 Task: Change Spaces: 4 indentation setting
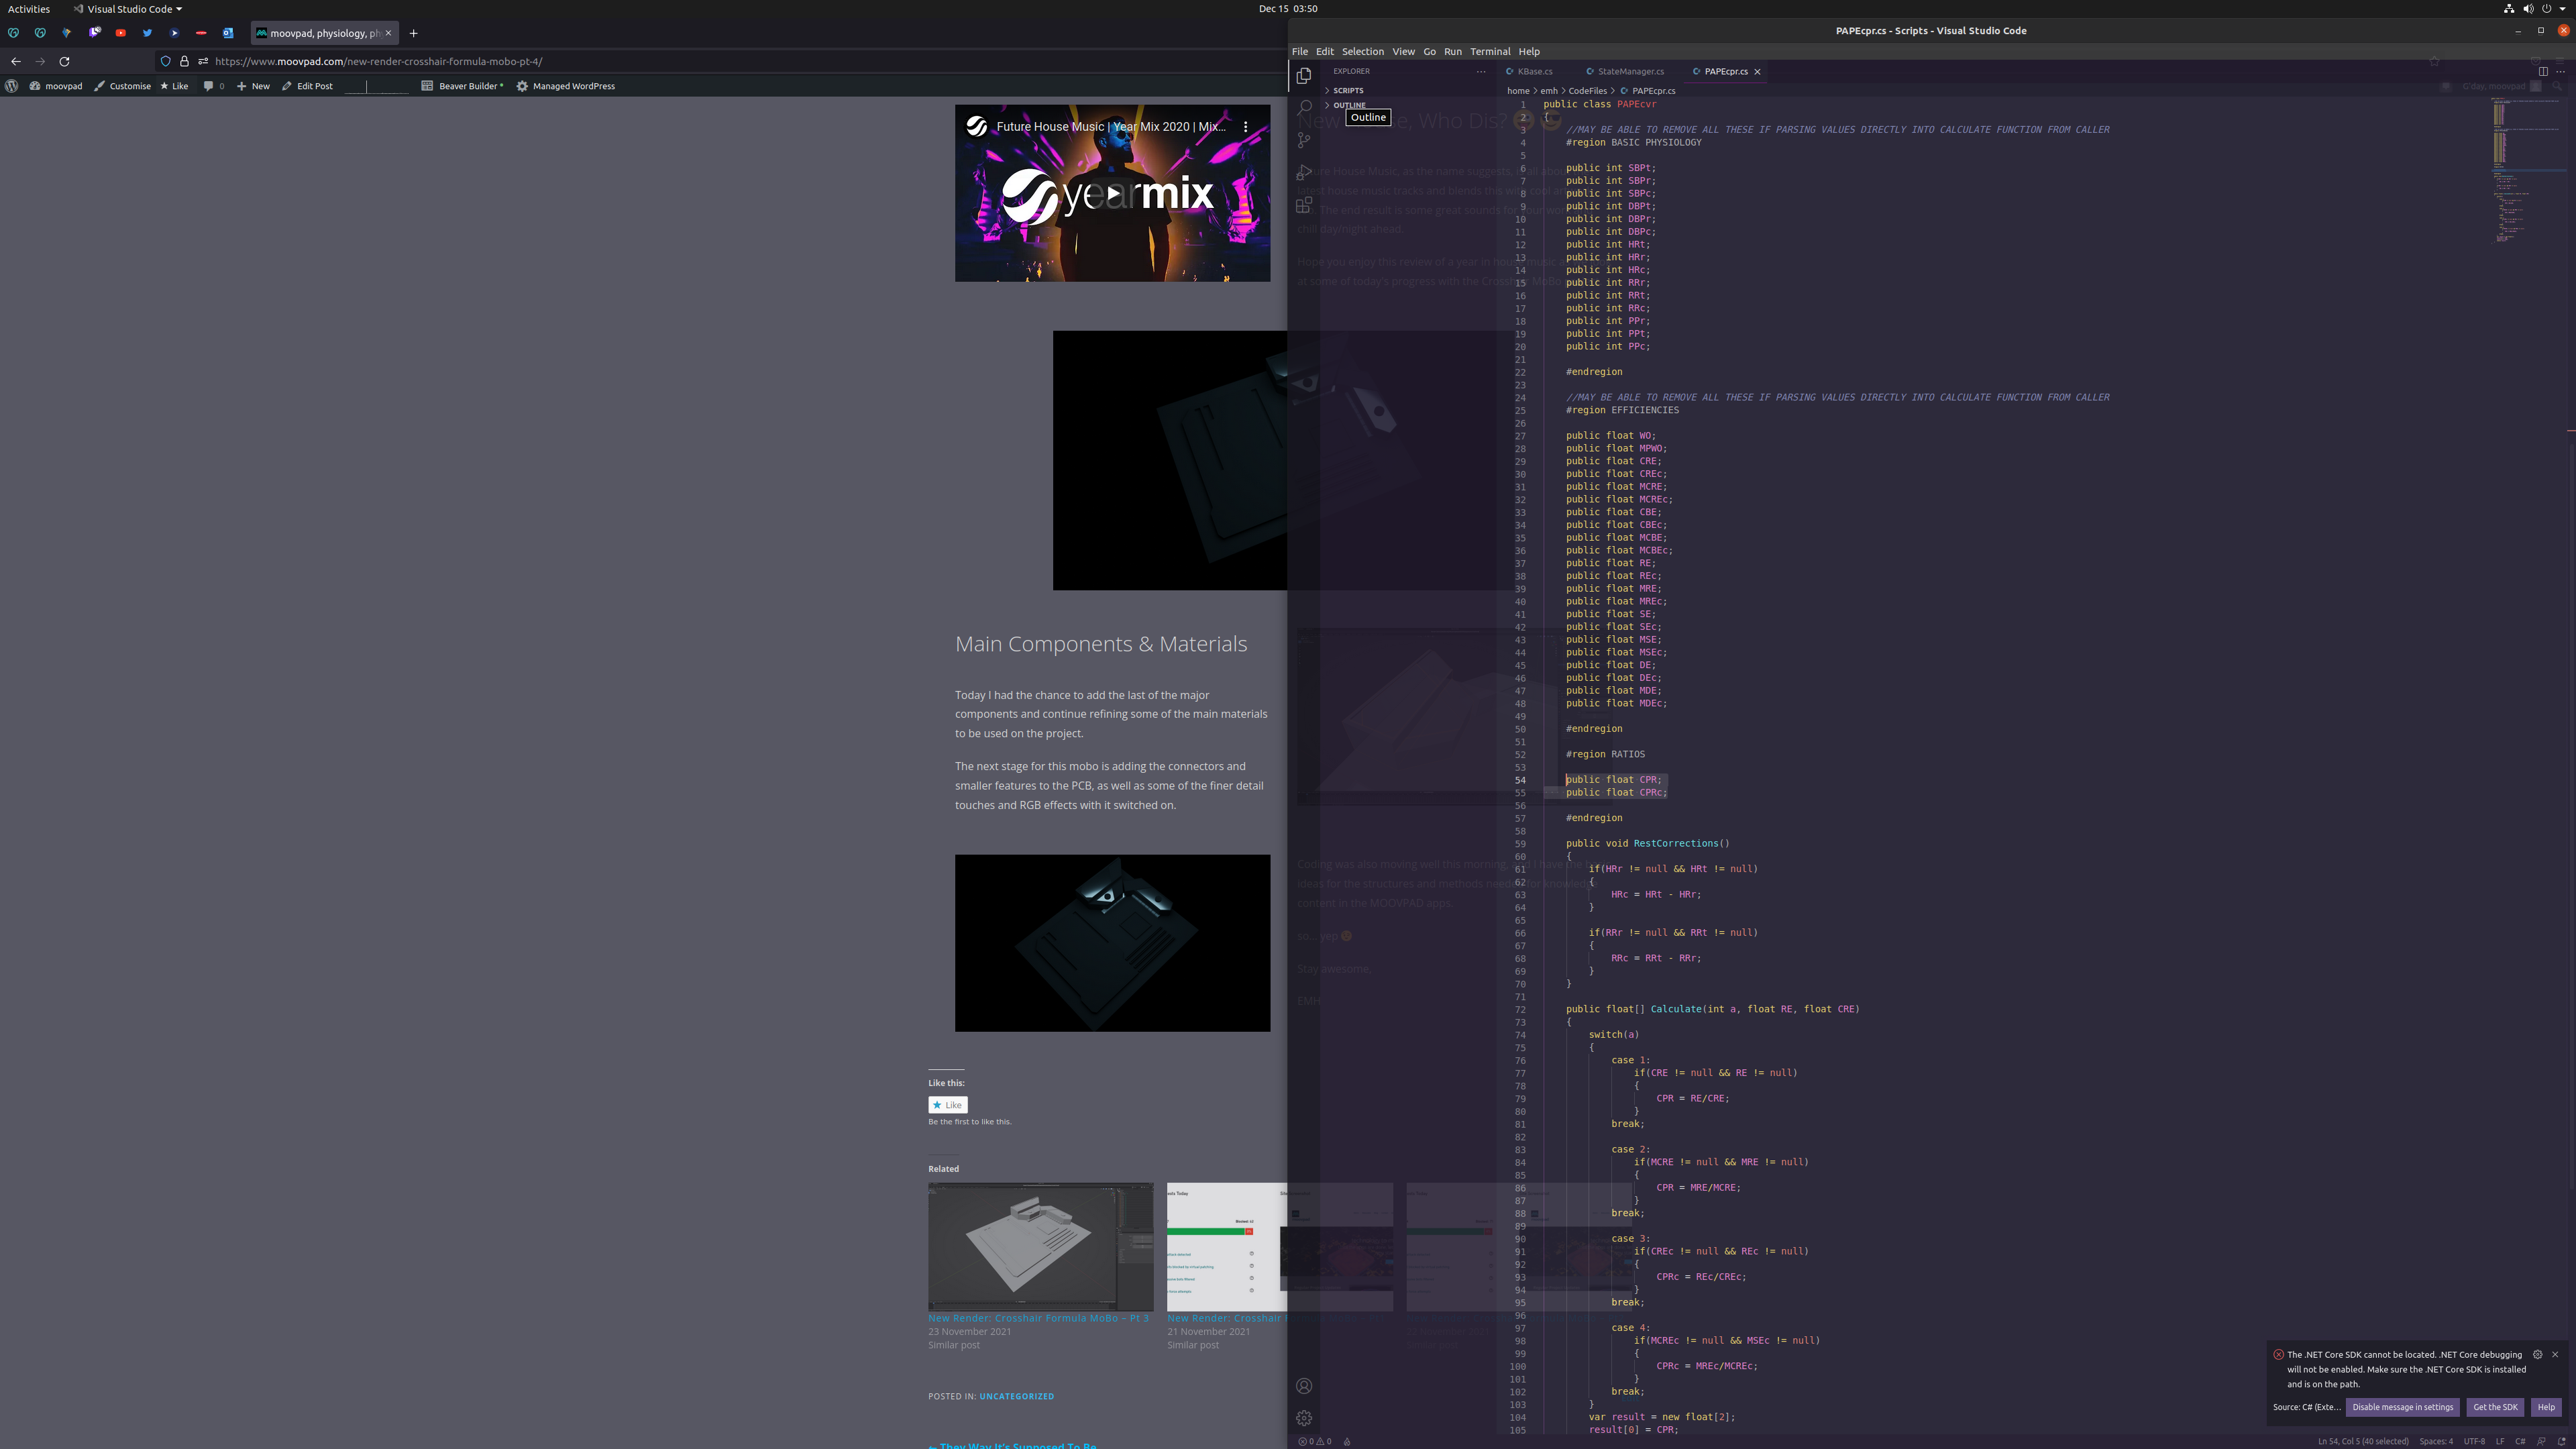coord(2435,1441)
